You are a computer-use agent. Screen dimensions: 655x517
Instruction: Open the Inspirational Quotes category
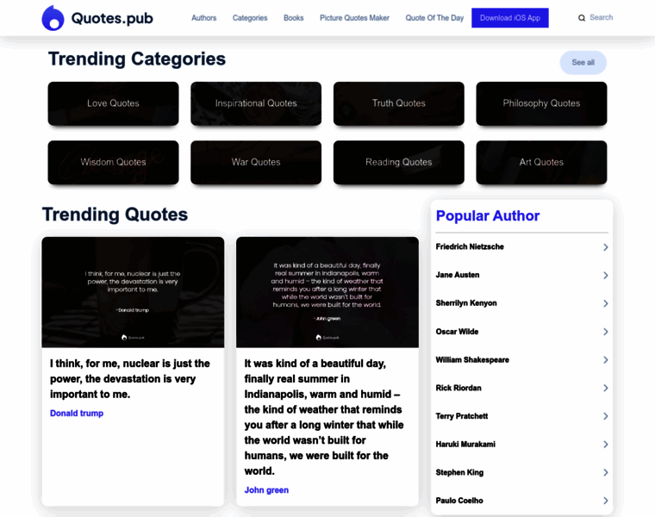[256, 103]
